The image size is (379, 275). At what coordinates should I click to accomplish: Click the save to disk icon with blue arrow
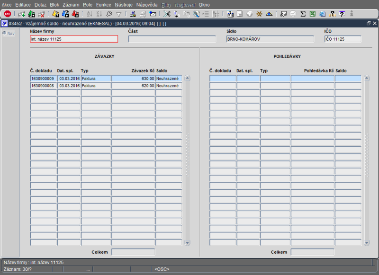230,14
